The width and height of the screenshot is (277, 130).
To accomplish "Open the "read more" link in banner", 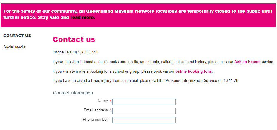I will 82,17.
